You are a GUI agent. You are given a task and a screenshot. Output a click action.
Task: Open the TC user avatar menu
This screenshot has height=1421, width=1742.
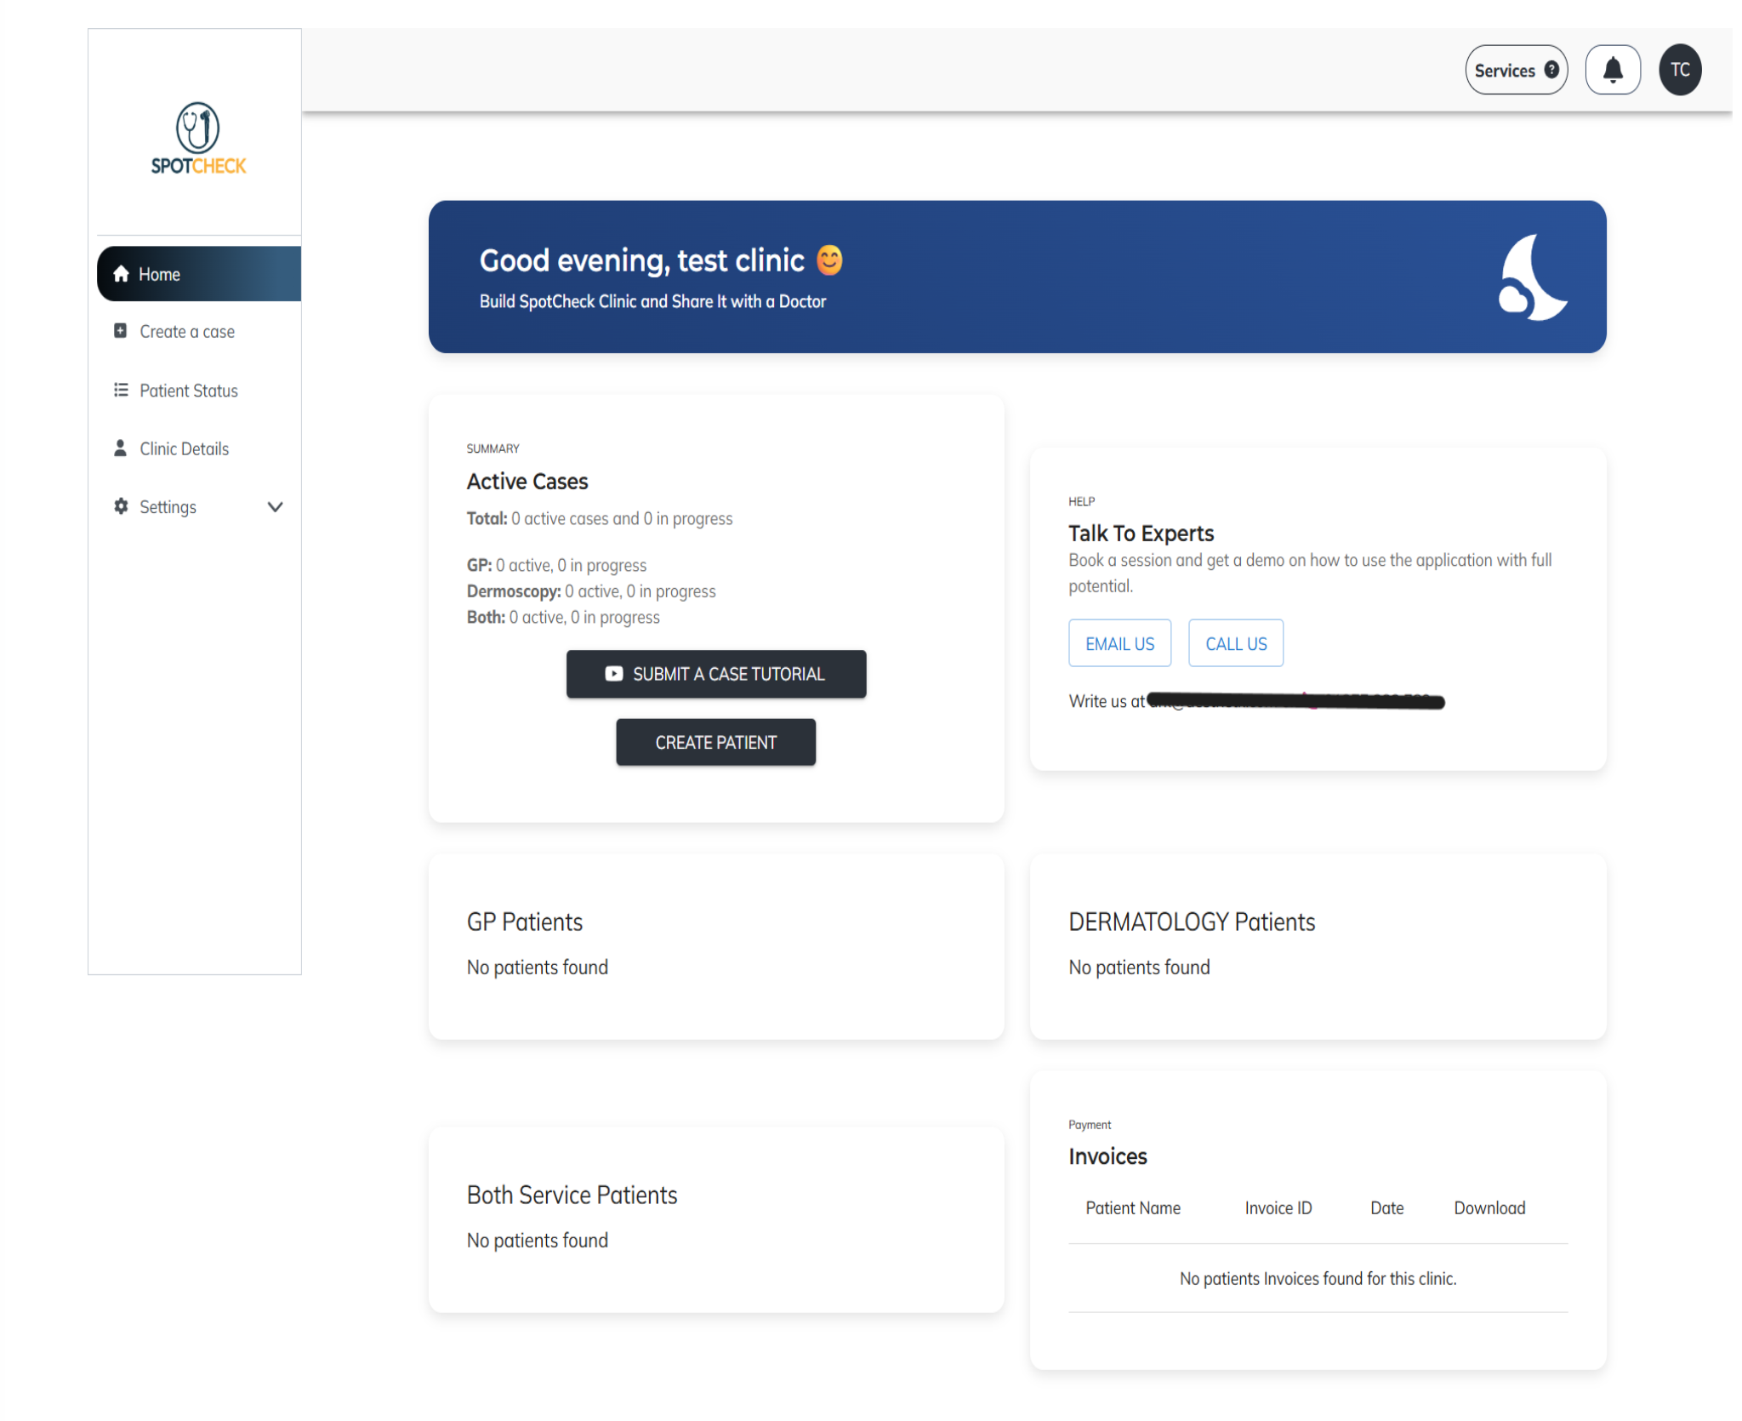click(1680, 70)
